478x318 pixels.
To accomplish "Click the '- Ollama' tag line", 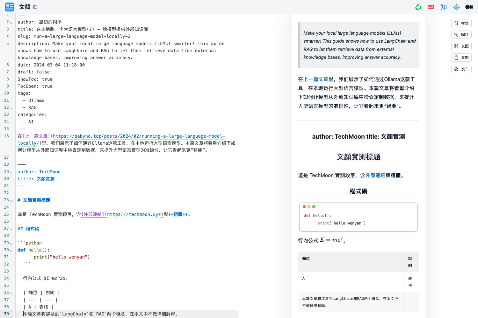I will (x=34, y=100).
